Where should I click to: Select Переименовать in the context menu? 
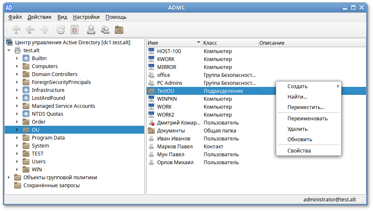(x=307, y=118)
